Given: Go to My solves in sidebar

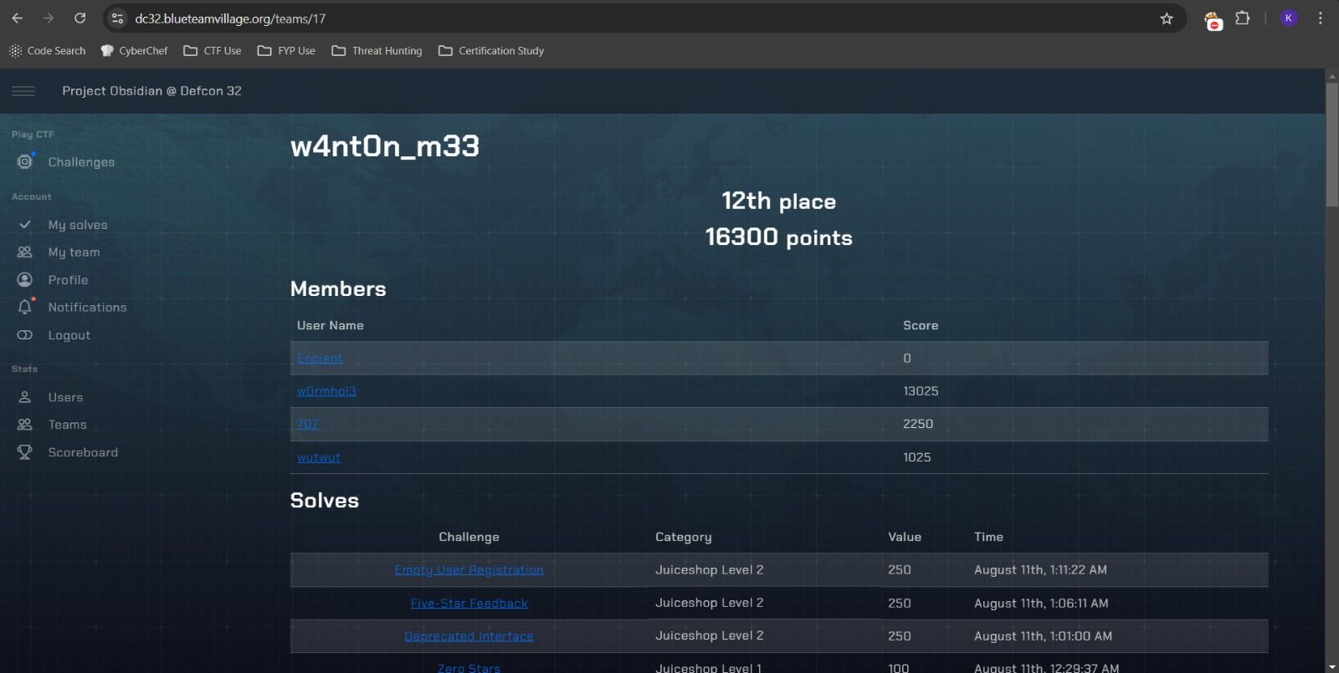Looking at the screenshot, I should [x=78, y=225].
